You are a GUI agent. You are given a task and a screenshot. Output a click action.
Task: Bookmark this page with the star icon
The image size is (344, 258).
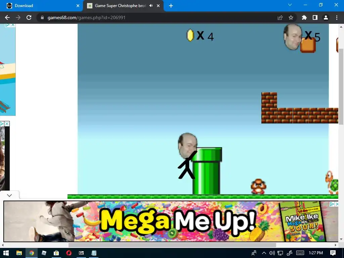coord(291,17)
